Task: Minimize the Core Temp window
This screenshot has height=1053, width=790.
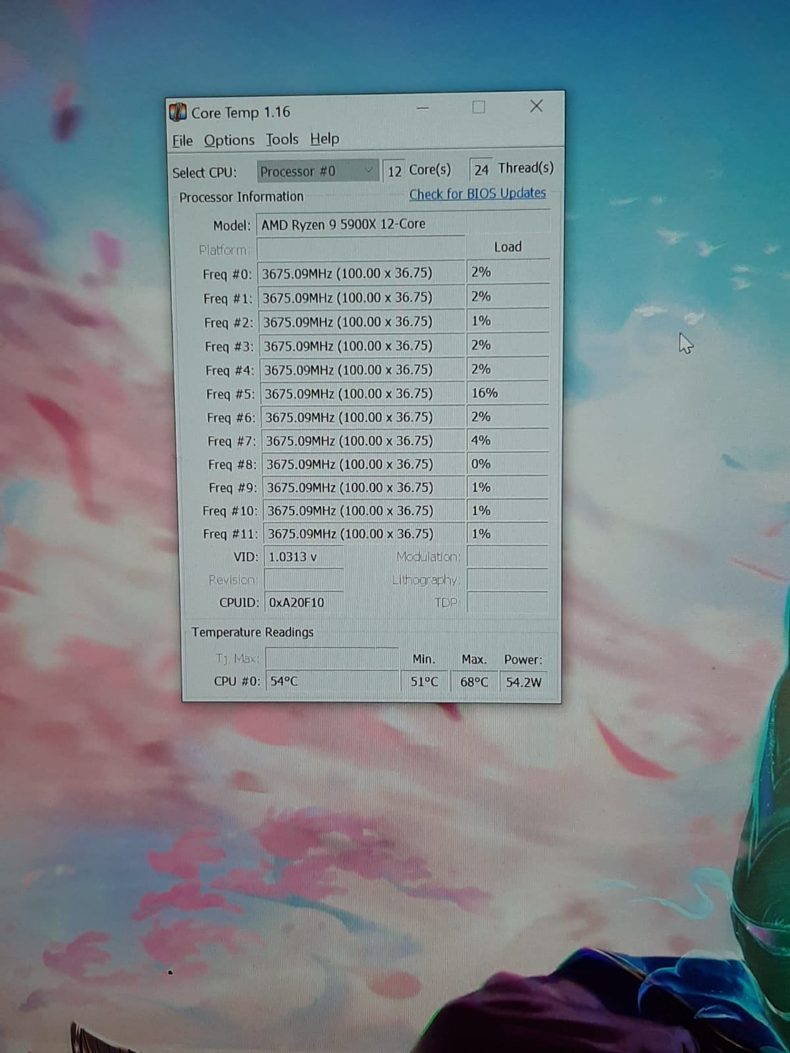Action: (x=422, y=108)
